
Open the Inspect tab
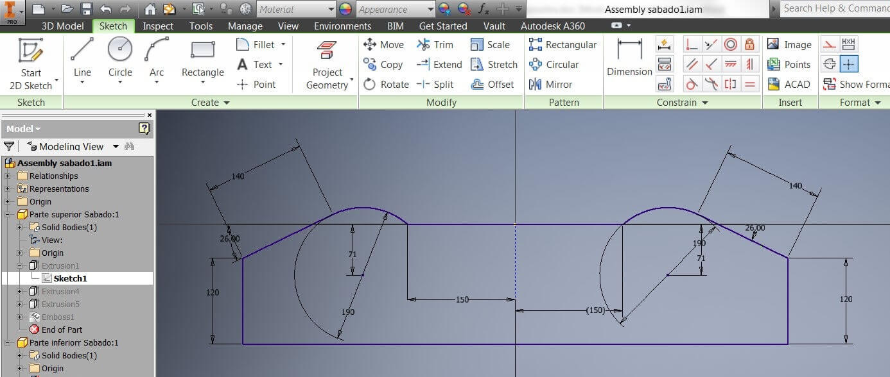[158, 26]
